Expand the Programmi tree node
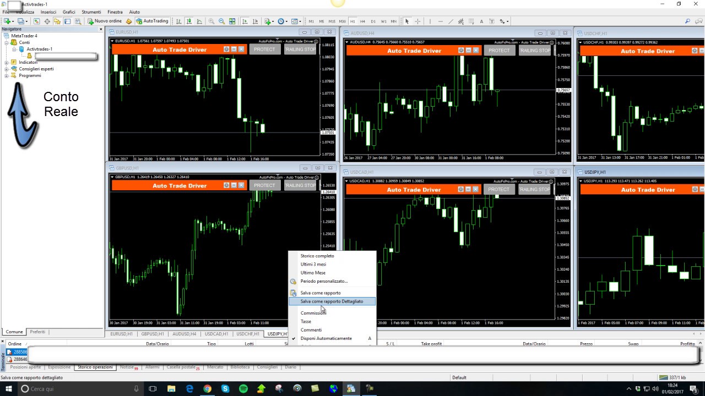The height and width of the screenshot is (396, 705). (7, 75)
